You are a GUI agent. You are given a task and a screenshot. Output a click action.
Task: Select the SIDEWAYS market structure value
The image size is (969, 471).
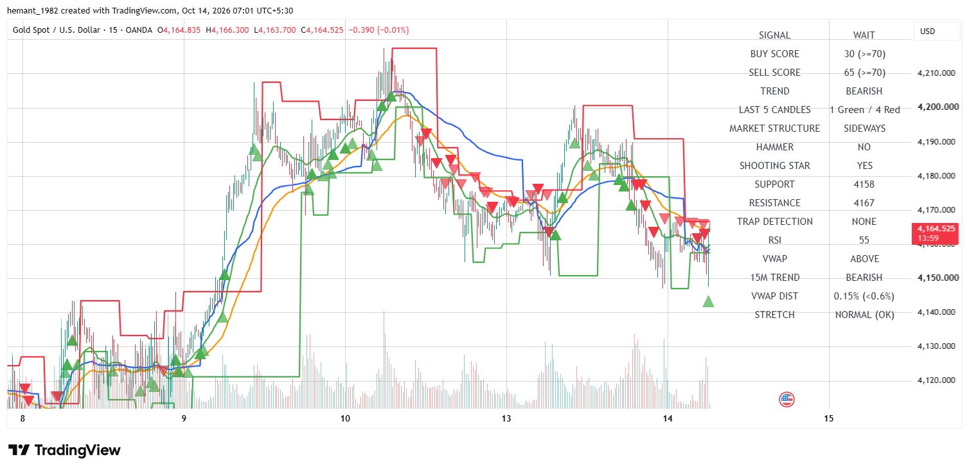[x=864, y=129]
